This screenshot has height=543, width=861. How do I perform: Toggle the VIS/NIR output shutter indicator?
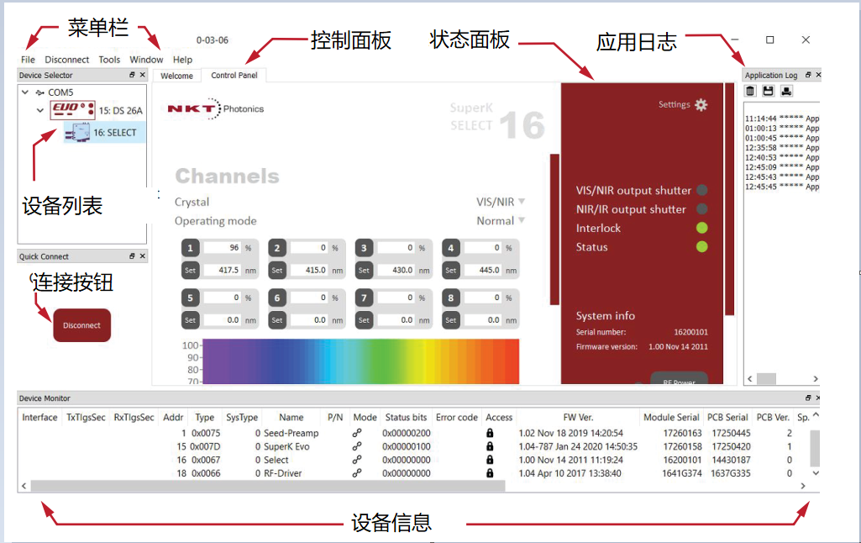click(x=702, y=191)
